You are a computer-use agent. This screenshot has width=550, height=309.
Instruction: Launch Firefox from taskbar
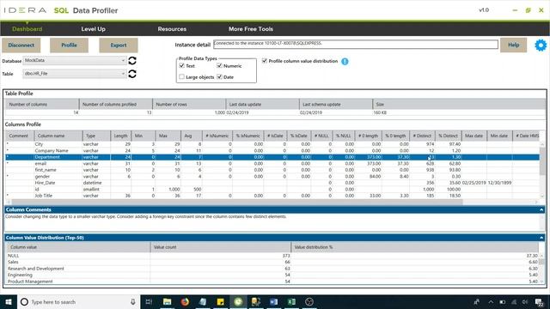tap(185, 301)
